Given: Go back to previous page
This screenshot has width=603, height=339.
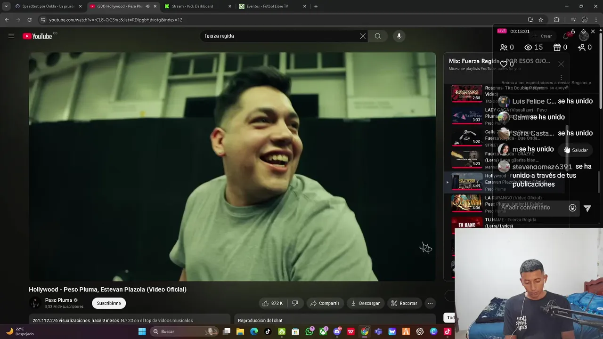Looking at the screenshot, I should click(7, 20).
